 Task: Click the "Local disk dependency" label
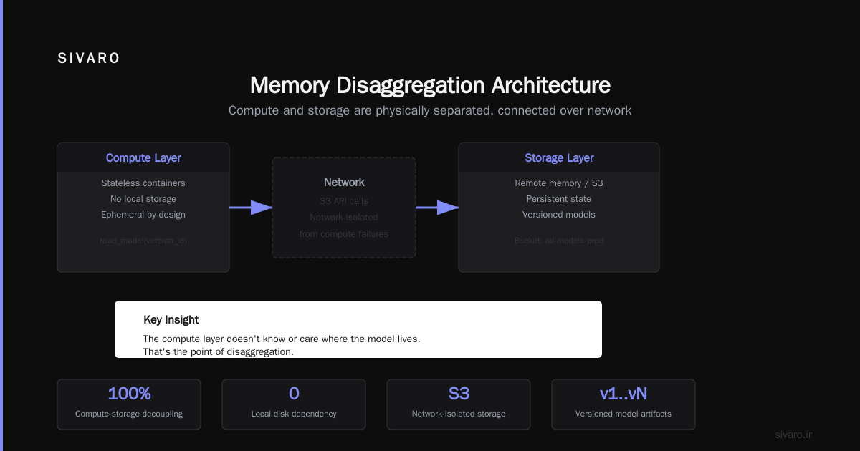coord(294,414)
